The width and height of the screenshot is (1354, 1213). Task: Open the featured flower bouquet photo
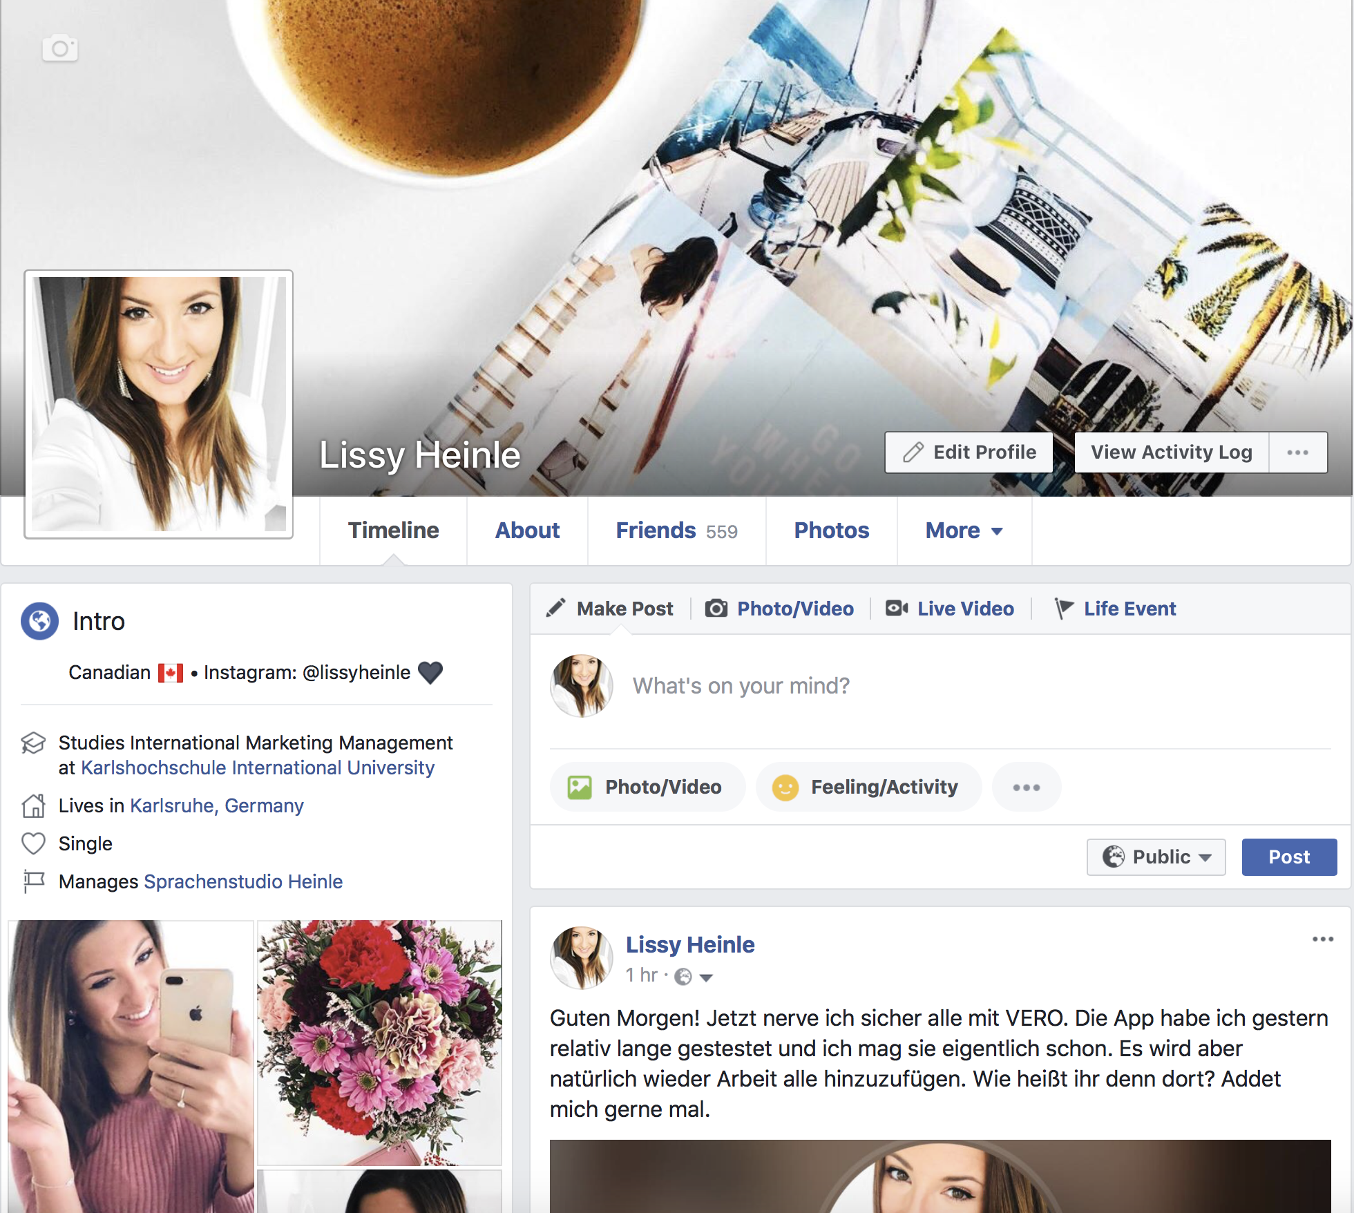coord(379,1042)
